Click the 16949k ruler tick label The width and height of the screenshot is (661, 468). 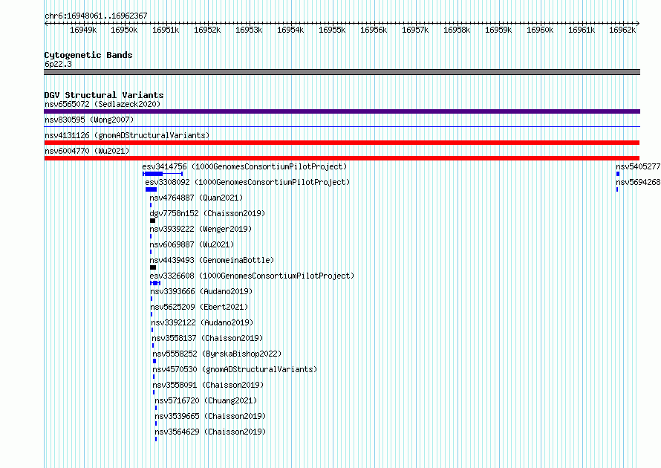point(83,30)
